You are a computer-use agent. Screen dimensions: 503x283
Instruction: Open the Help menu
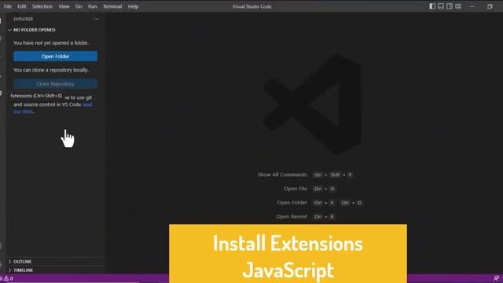[133, 6]
